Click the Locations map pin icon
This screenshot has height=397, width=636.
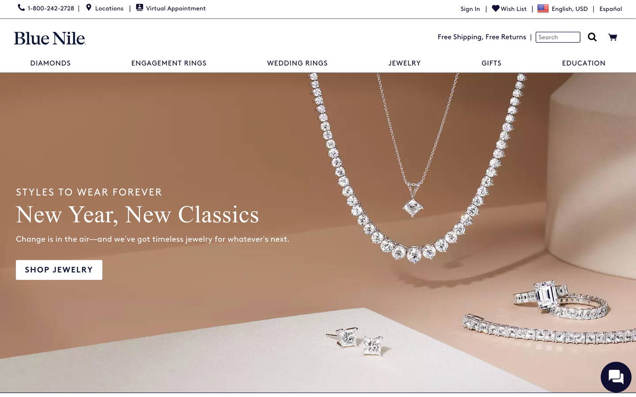pyautogui.click(x=89, y=8)
